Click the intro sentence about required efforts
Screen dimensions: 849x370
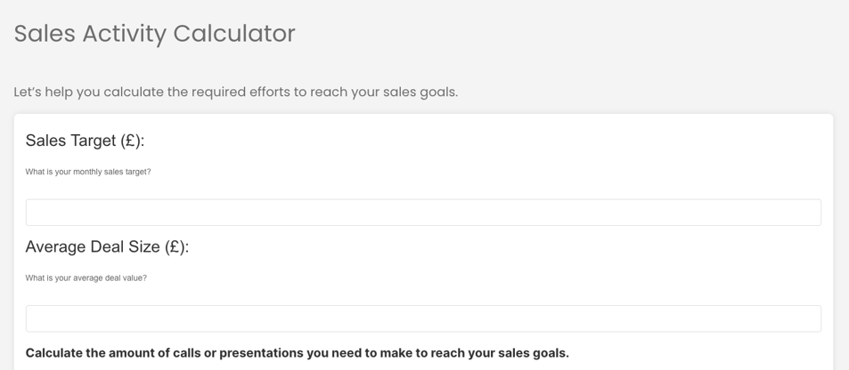tap(235, 92)
